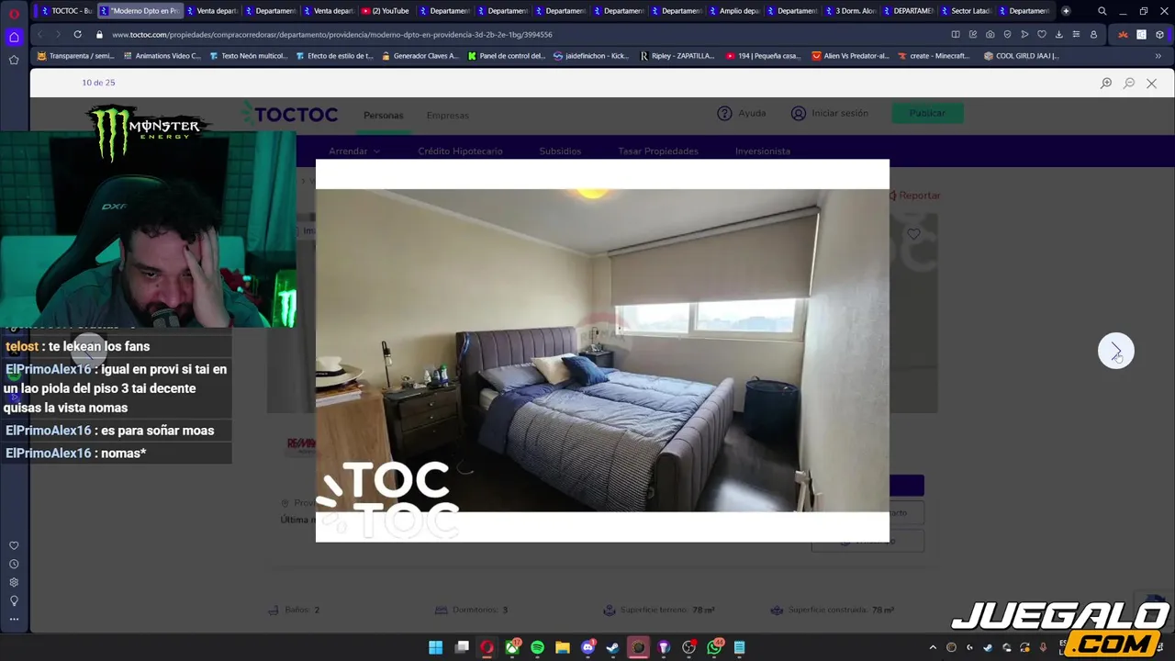Open the Subsidios menu item
Screen dimensions: 1175x661
pyautogui.click(x=560, y=151)
